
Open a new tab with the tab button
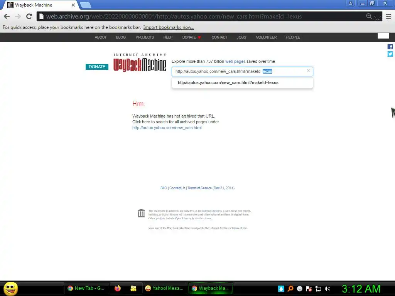coord(86,5)
